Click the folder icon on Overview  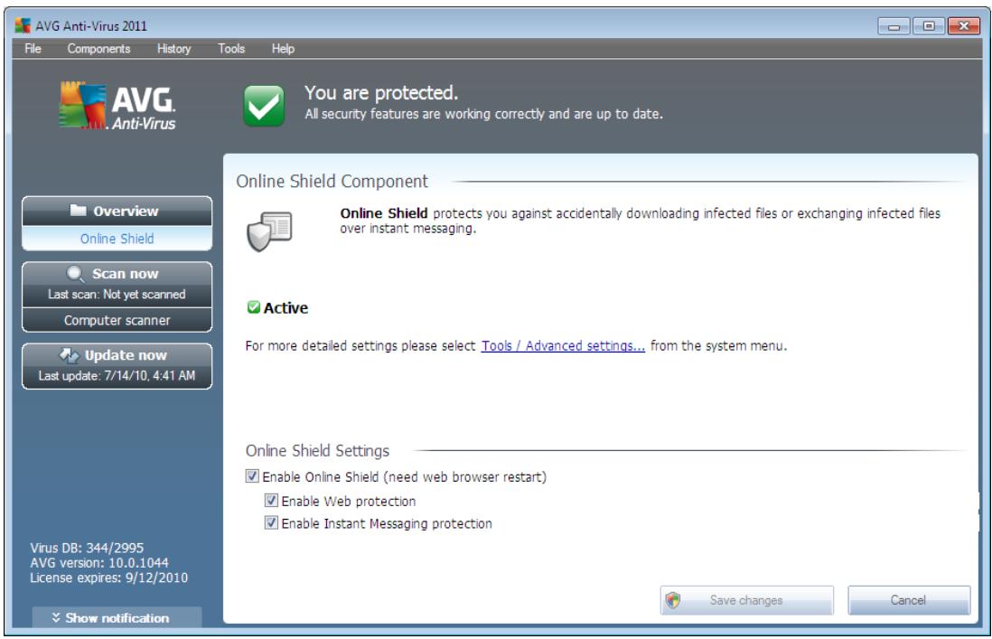pos(78,211)
